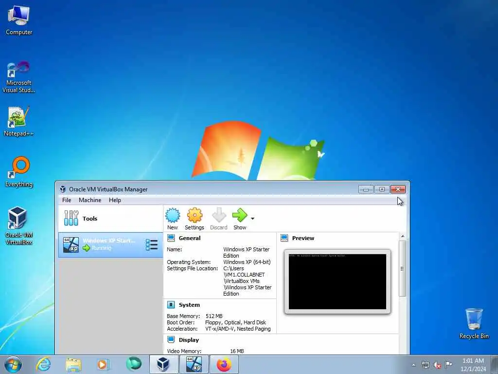498x374 pixels.
Task: Launch Internet Explorer from taskbar
Action: coord(43,364)
